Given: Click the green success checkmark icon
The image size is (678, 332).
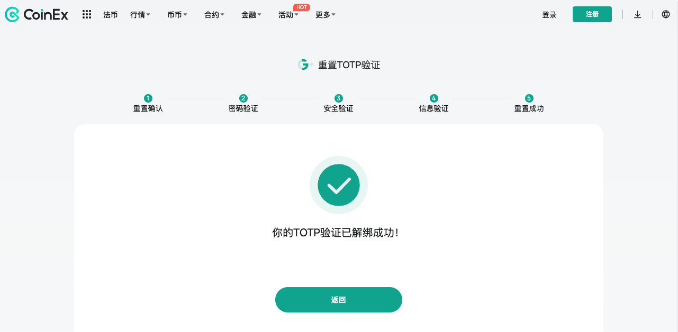Looking at the screenshot, I should pyautogui.click(x=339, y=185).
